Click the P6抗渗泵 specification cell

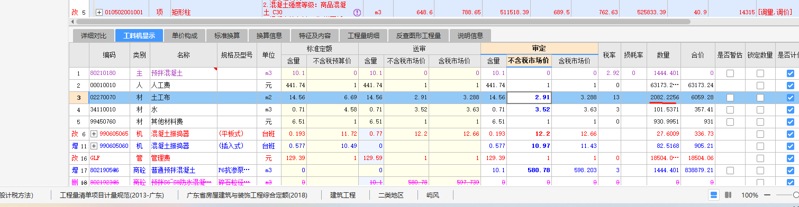pos(237,170)
